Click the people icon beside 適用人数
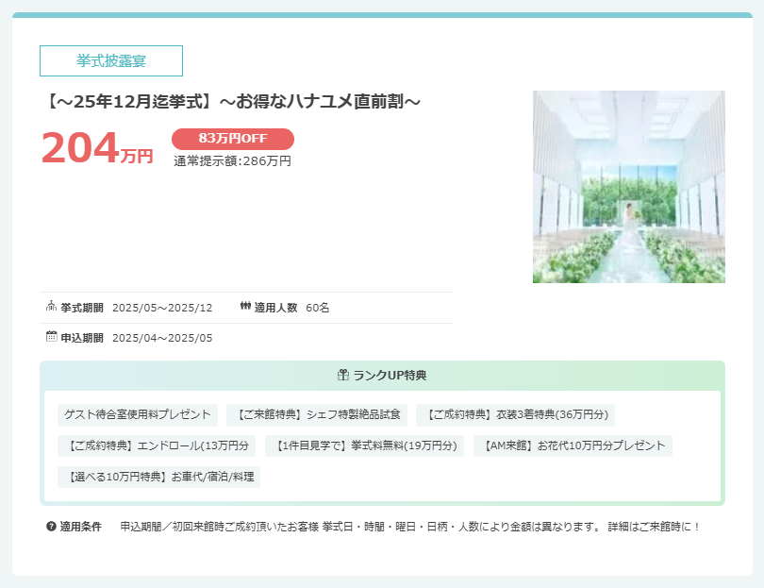 pos(245,306)
